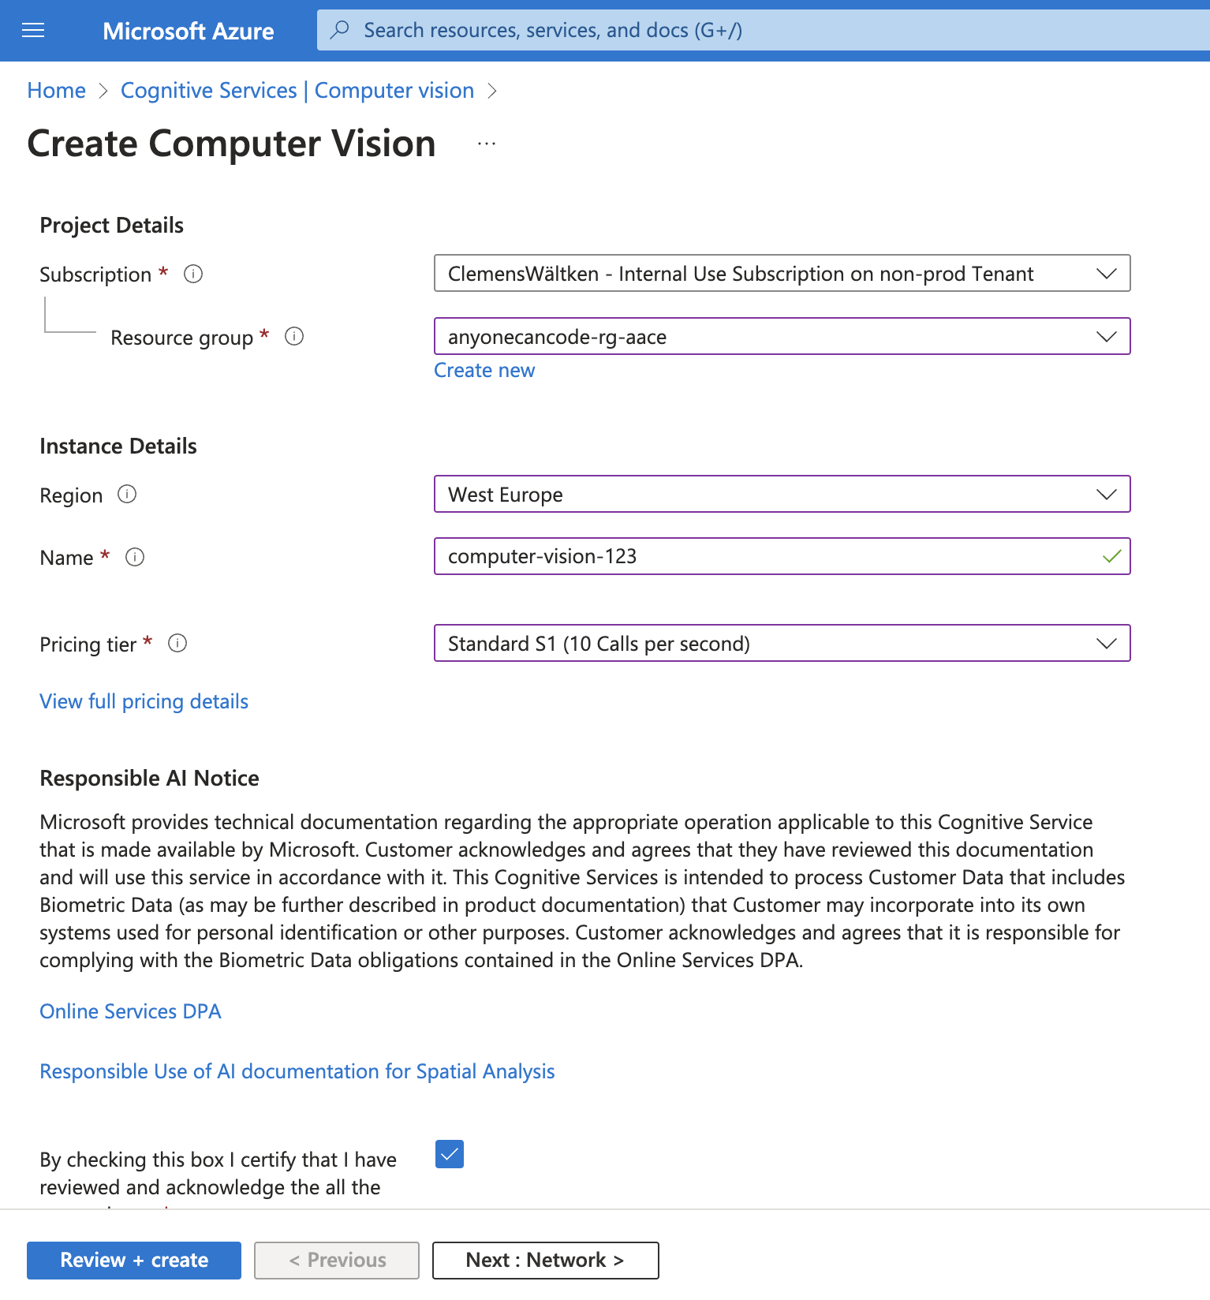This screenshot has height=1300, width=1210.
Task: Click the search magnifier icon
Action: click(339, 29)
